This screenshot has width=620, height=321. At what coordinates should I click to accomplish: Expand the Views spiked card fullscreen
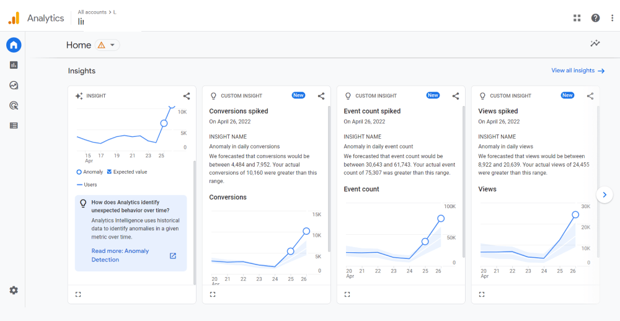pos(481,294)
